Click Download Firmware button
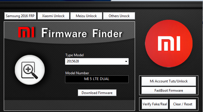This screenshot has width=203, height=112. 97,93
